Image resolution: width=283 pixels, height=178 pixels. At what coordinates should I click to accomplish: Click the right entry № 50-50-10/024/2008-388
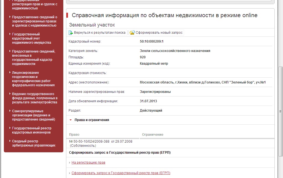(101, 142)
